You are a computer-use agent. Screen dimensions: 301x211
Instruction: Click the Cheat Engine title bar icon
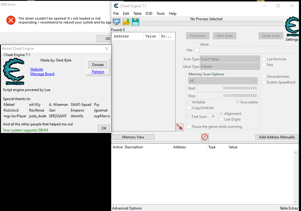[116, 6]
